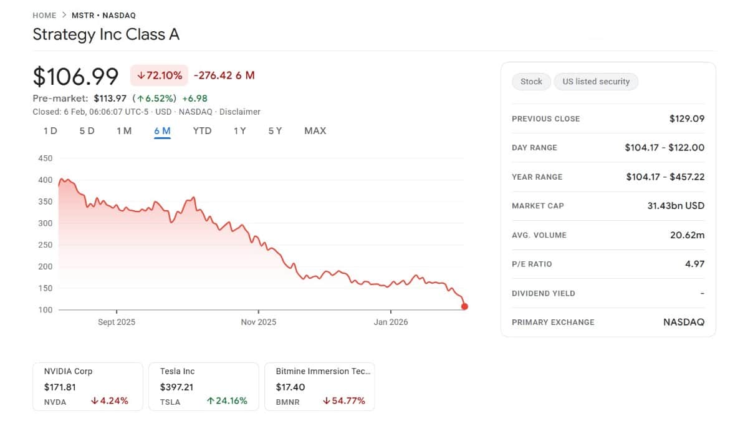748x421 pixels.
Task: Go to HOME via the breadcrumb
Action: (44, 15)
